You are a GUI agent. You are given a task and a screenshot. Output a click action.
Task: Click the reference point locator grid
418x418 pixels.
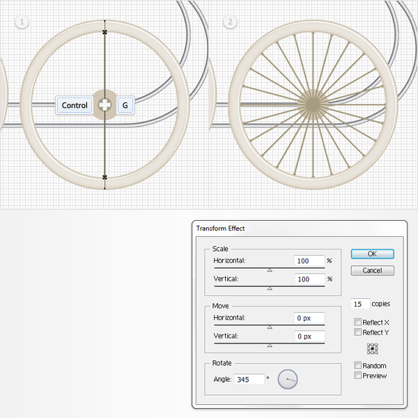[372, 348]
